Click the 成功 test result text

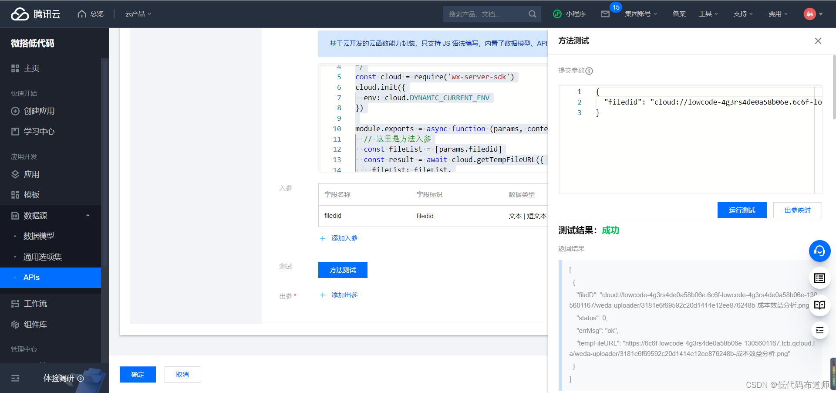(610, 230)
